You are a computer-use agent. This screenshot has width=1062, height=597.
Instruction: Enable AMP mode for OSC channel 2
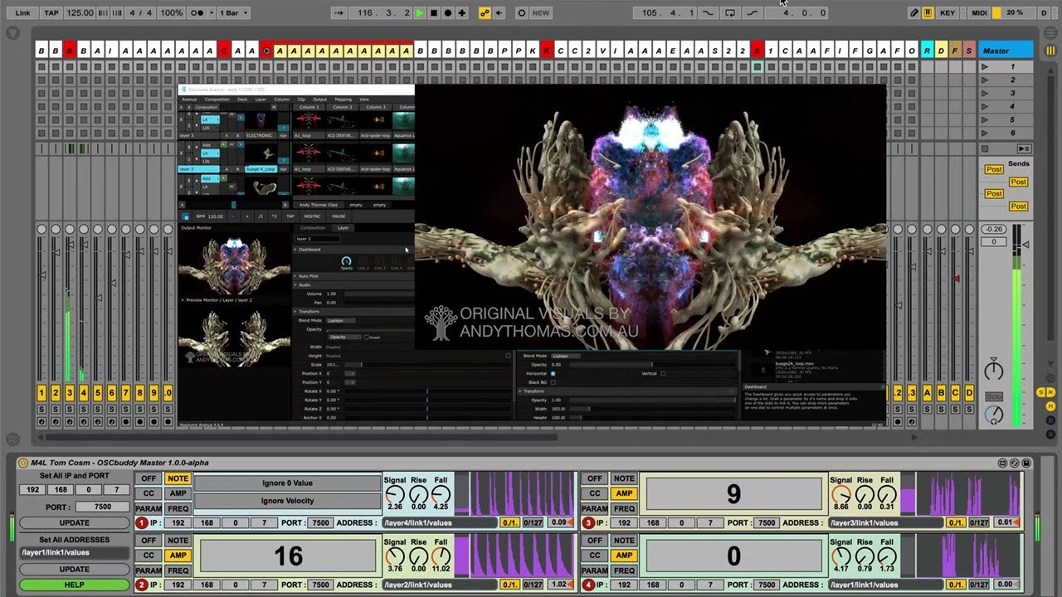pyautogui.click(x=178, y=556)
